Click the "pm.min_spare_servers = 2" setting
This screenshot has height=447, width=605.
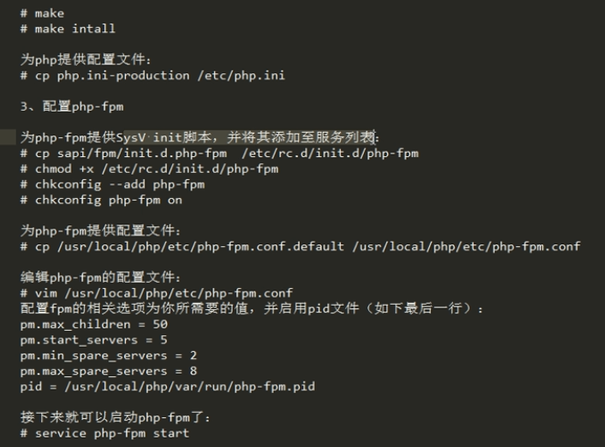[x=108, y=355]
